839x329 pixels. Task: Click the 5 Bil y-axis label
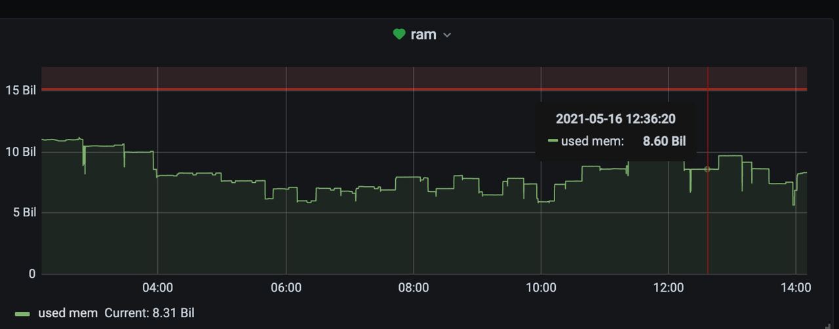24,212
